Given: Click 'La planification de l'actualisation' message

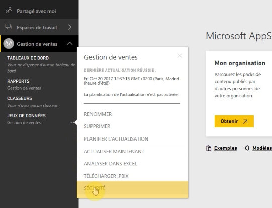Looking at the screenshot, I should click(x=131, y=95).
